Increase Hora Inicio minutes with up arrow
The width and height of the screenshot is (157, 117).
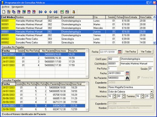tap(124, 95)
